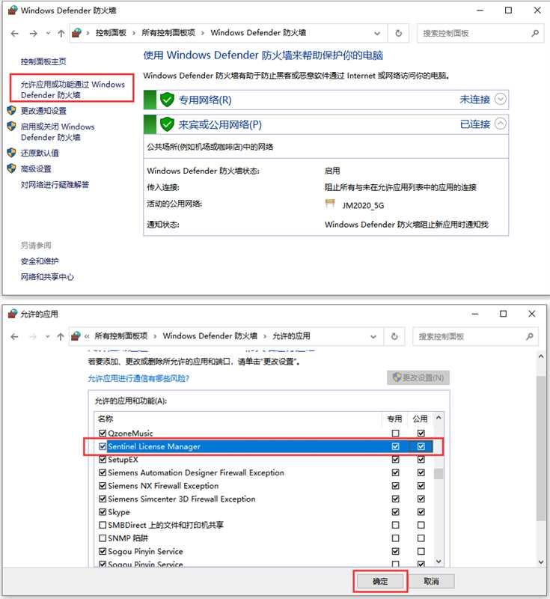Click green shield icon for 来宾或公用网络(P)

point(167,124)
